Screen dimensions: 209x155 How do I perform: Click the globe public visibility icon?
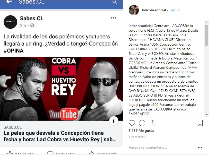32,25
